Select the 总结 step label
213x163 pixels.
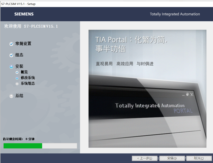tap(19, 96)
